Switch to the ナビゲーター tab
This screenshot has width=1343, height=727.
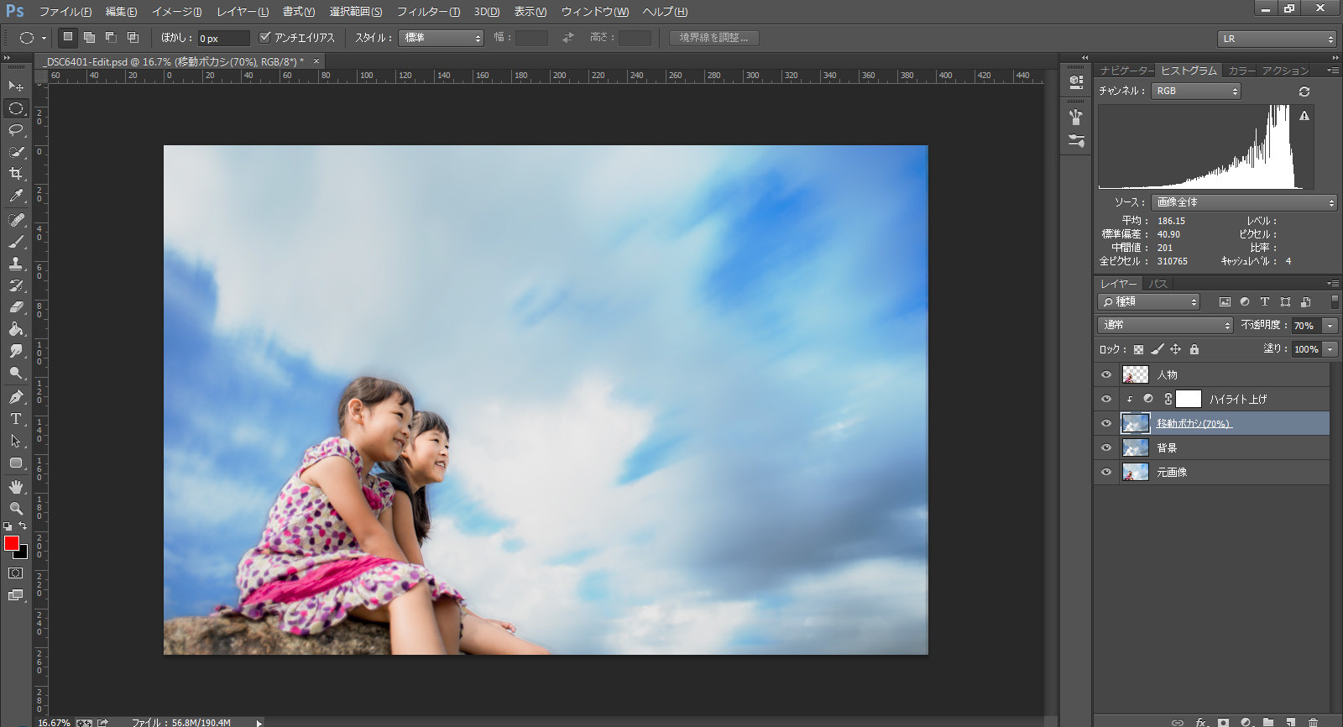(1126, 71)
